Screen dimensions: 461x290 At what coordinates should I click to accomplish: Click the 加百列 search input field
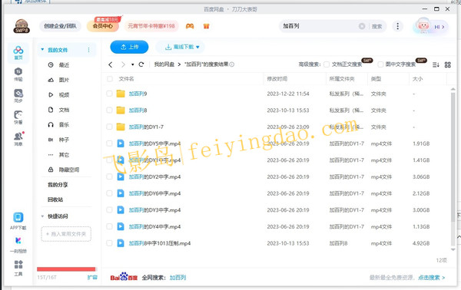point(320,26)
